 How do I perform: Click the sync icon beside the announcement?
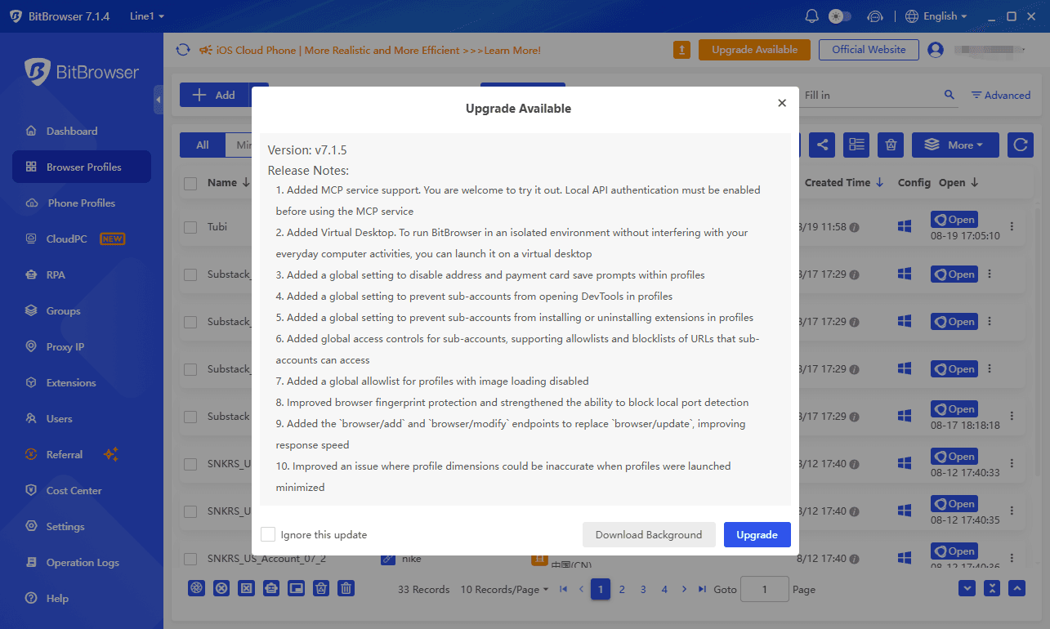click(183, 50)
